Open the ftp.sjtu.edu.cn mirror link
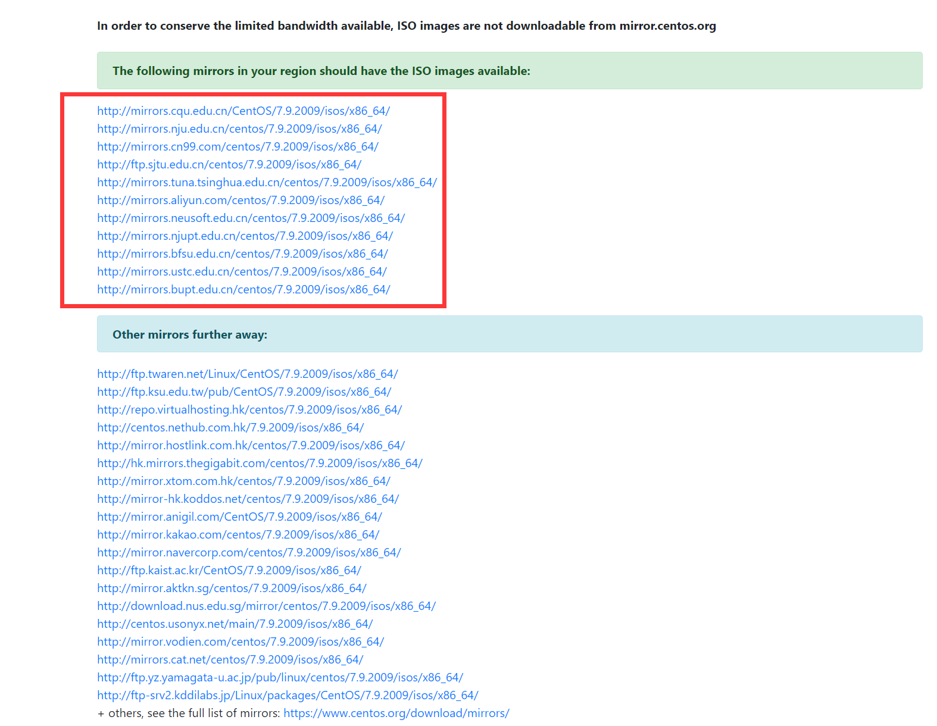Viewport: 937px width, 726px height. click(x=229, y=164)
